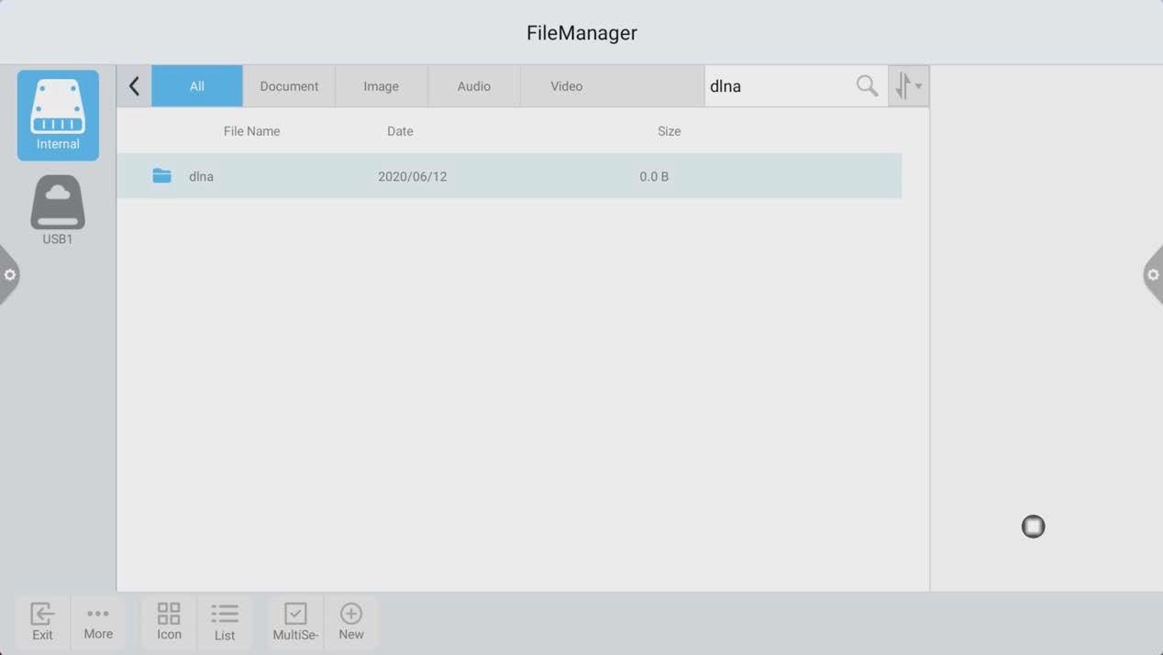Image resolution: width=1163 pixels, height=655 pixels.
Task: Expand the right edge settings handle
Action: click(1153, 275)
